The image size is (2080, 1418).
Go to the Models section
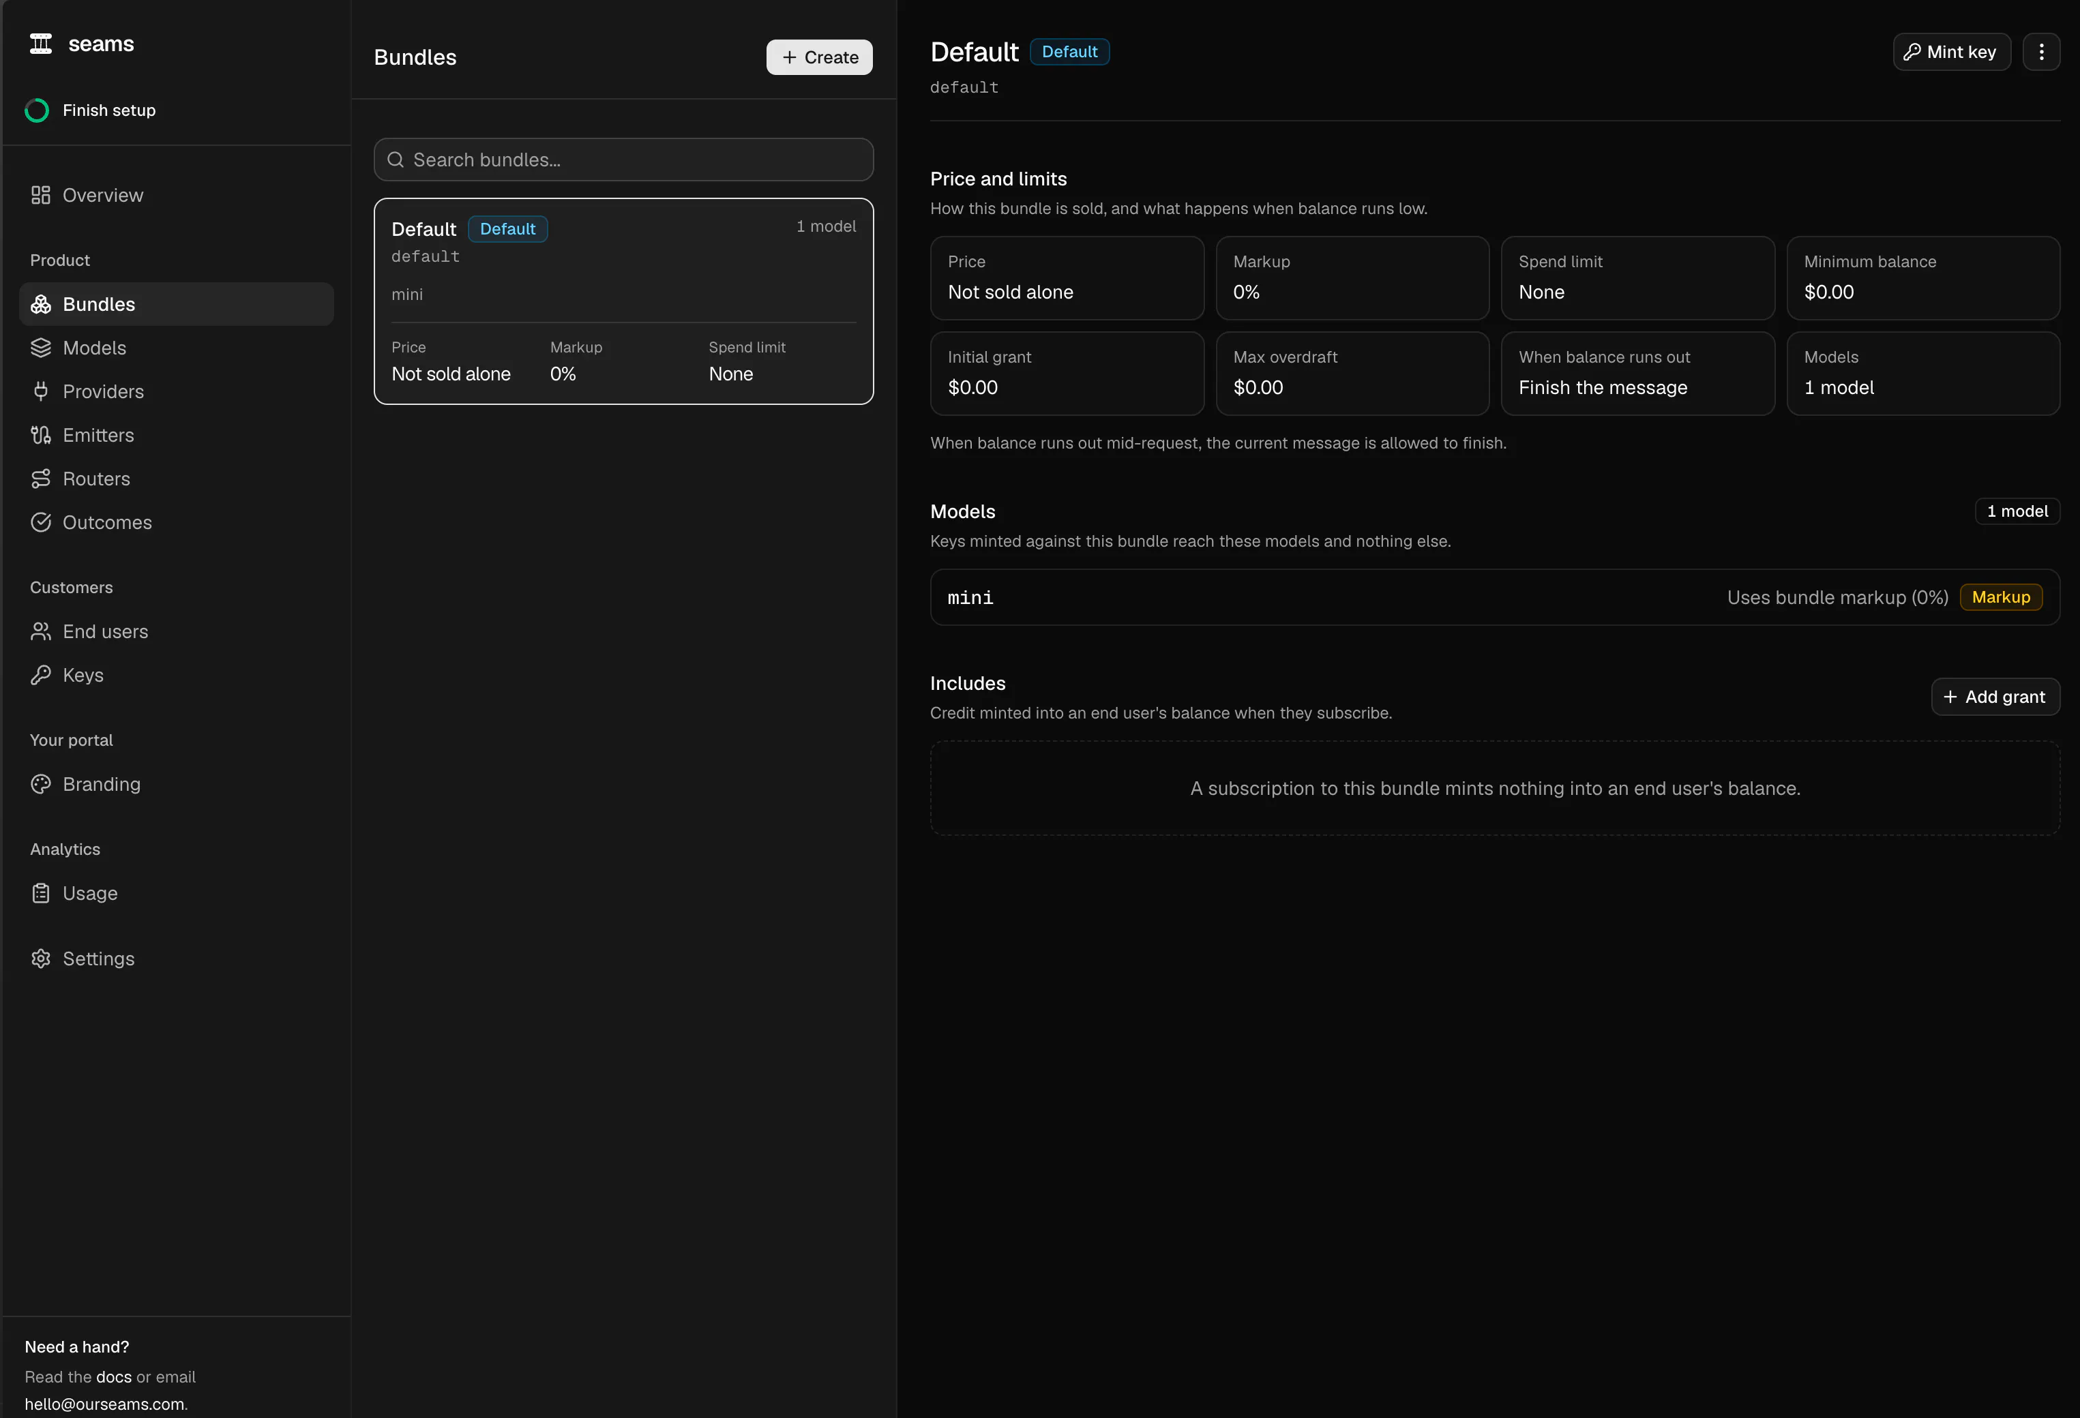pos(177,348)
